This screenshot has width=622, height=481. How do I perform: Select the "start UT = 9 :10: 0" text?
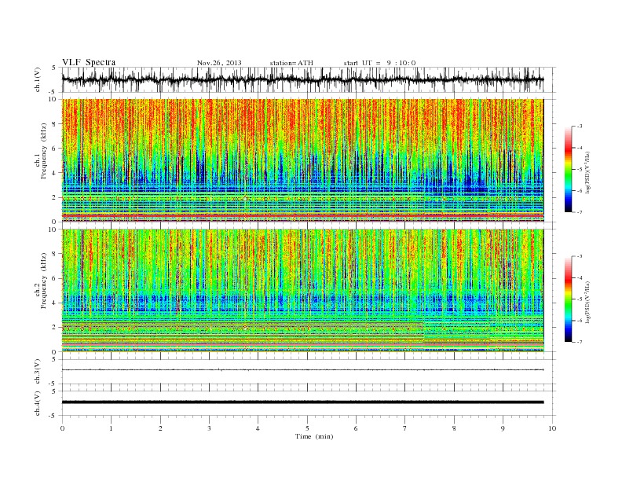[379, 63]
